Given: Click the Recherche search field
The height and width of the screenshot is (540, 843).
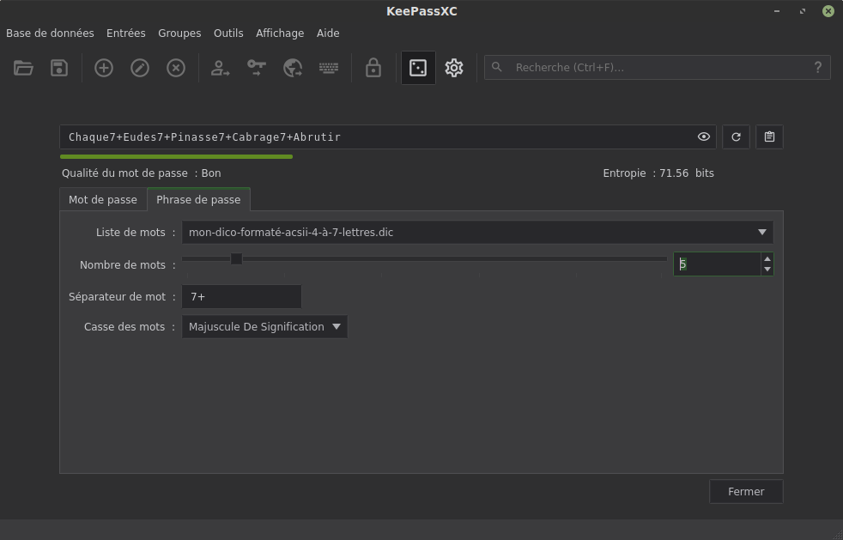Looking at the screenshot, I should click(657, 68).
